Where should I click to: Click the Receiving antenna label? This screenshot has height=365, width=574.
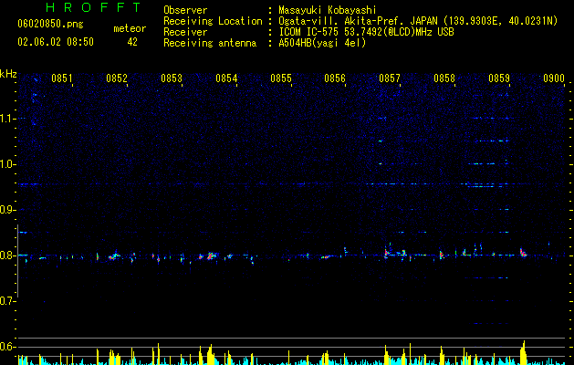pos(210,43)
